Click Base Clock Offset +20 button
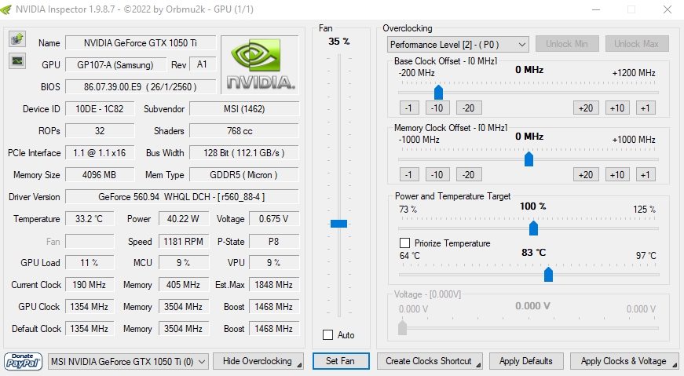 click(586, 108)
